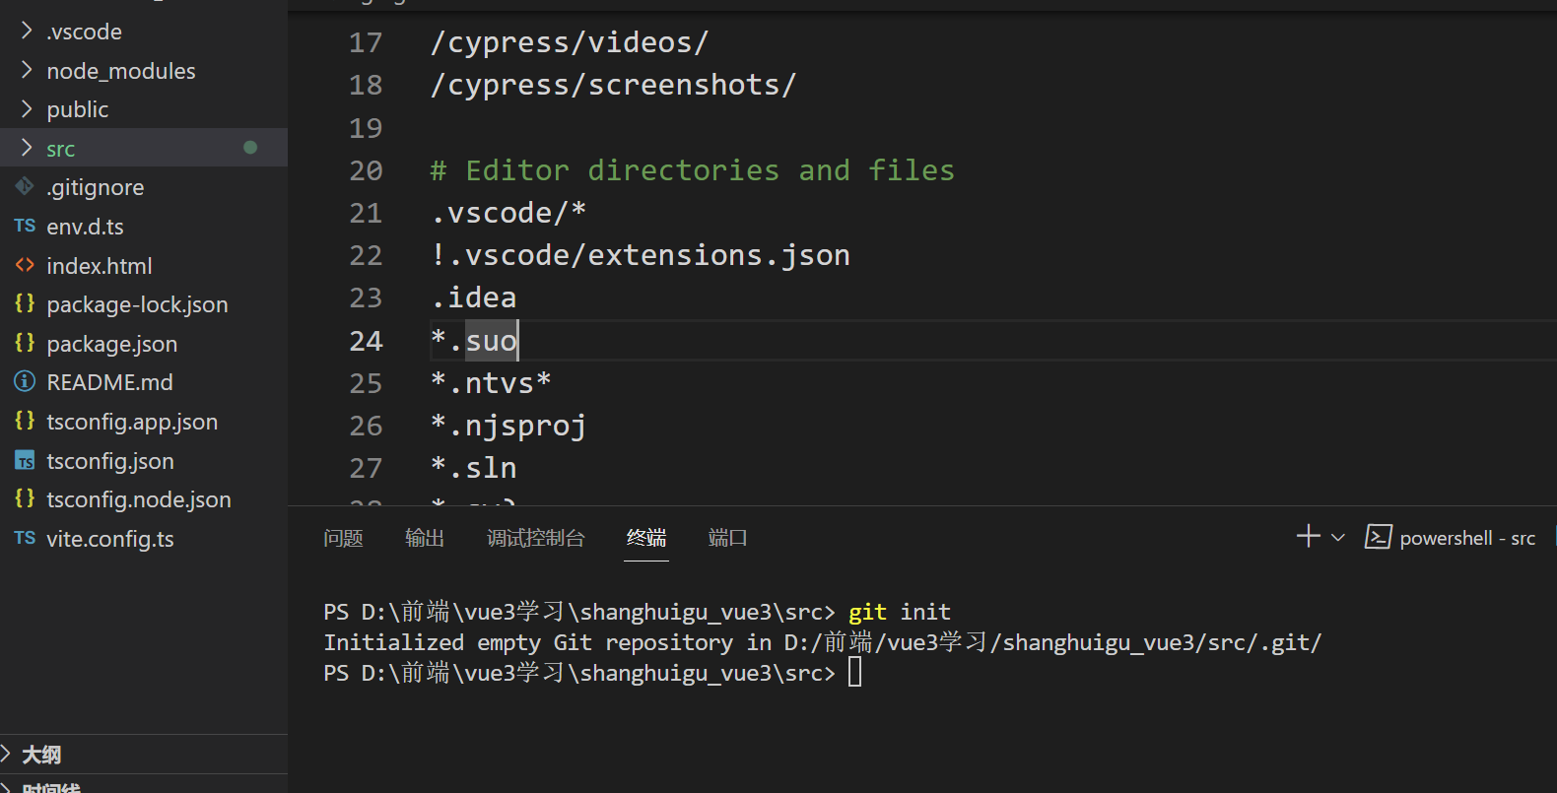
Task: Click the tsconfig.json file icon
Action: 25,461
